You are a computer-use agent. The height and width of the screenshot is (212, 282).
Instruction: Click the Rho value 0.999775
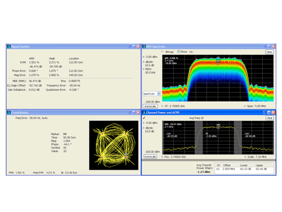74,81
